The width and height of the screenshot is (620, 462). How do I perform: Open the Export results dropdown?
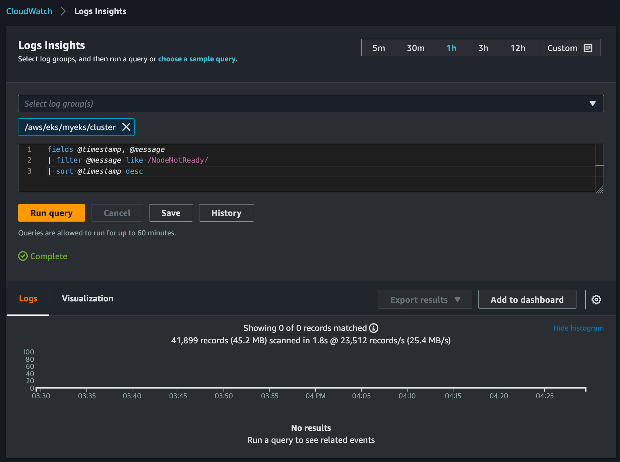[x=425, y=299]
